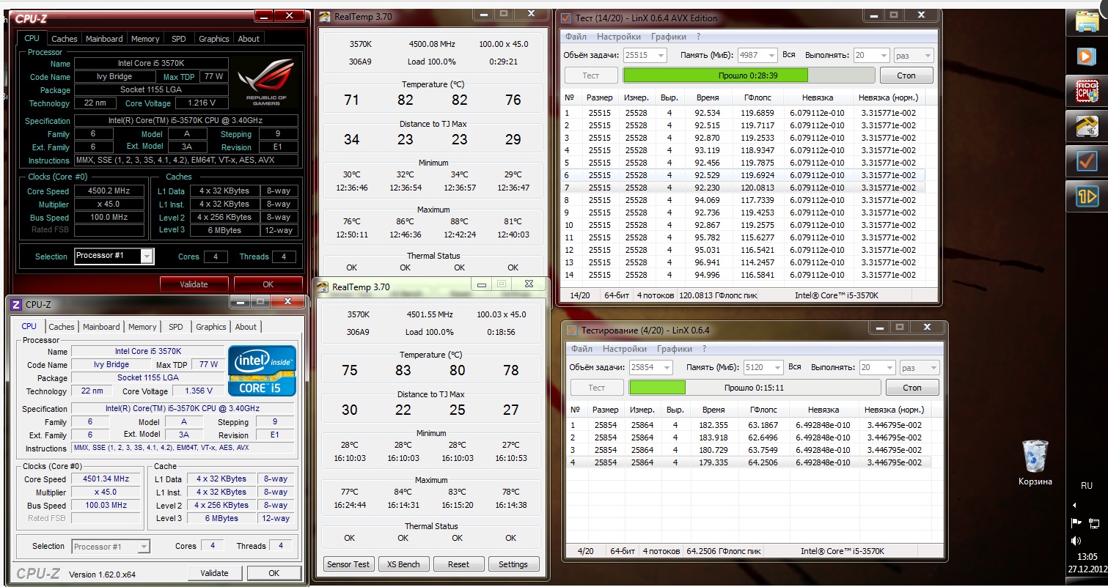Select row 7 with 120.0813 ГФлопс
This screenshot has width=1108, height=587.
(x=744, y=188)
